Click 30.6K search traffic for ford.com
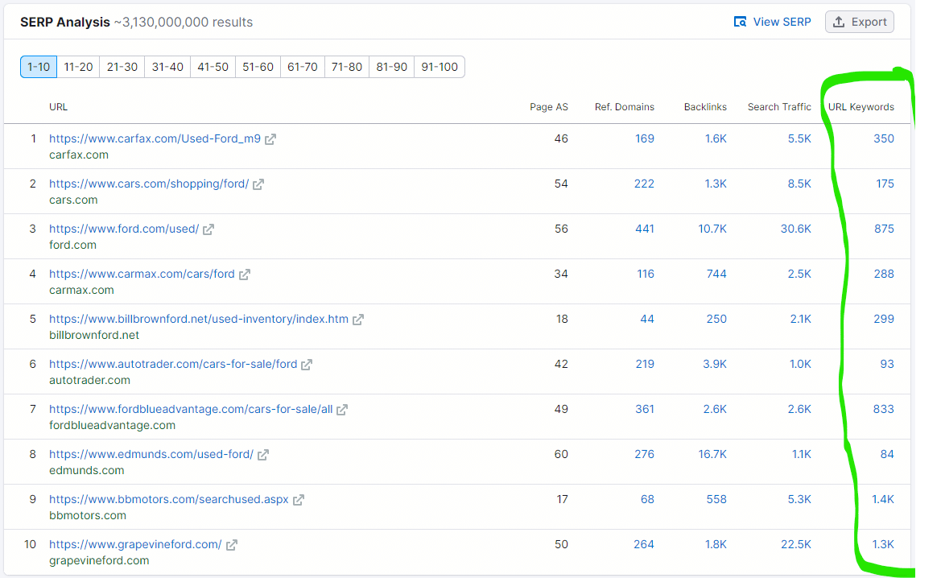This screenshot has width=941, height=578. (x=796, y=229)
